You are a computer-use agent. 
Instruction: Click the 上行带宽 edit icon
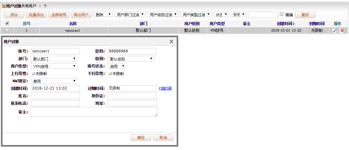point(34,74)
